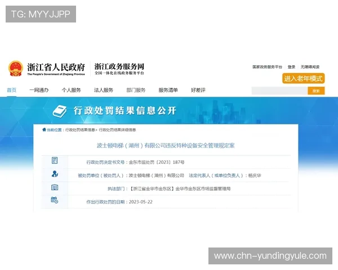Open the 部门服务 navigation tab
338x270 pixels.
tap(136, 90)
